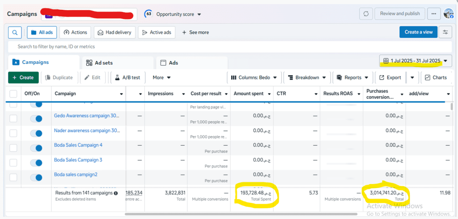Click the refresh icon button
This screenshot has width=458, height=219.
pyautogui.click(x=366, y=14)
